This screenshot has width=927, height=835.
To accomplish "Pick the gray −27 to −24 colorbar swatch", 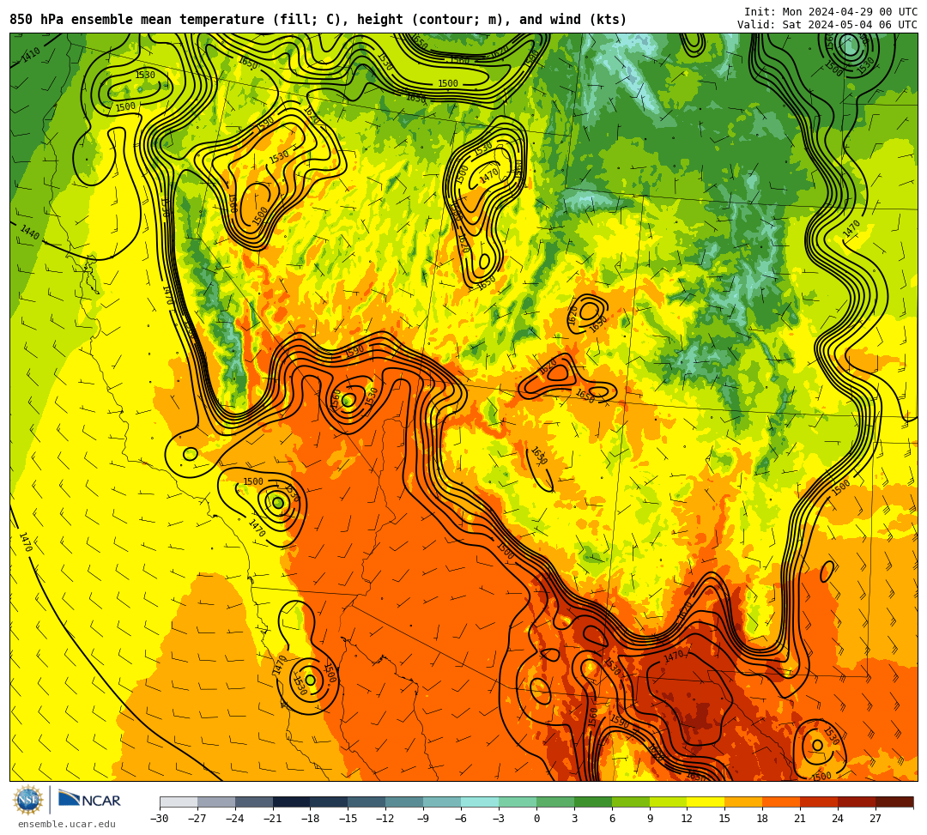I will [x=216, y=802].
